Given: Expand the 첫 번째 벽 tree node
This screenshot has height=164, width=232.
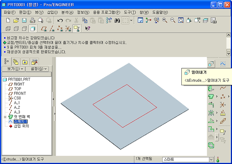Looking at the screenshot, I should (x=5, y=117).
